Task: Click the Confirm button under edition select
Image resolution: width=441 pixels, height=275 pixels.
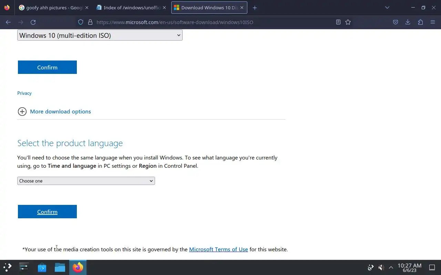Action: [x=47, y=67]
